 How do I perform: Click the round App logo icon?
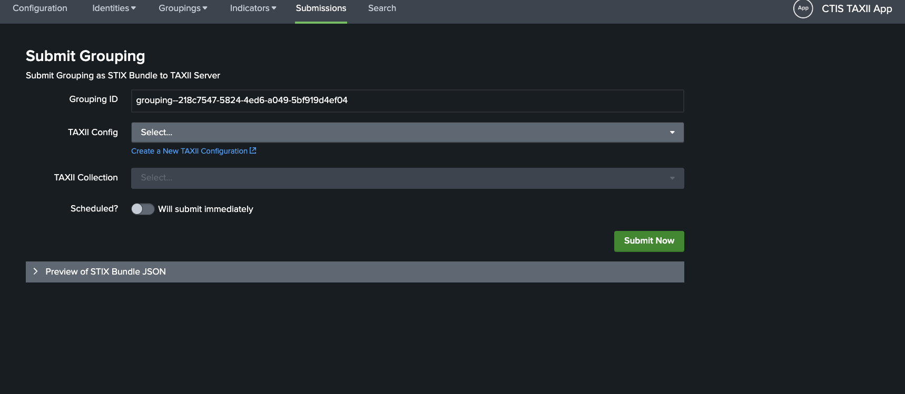[x=803, y=8]
